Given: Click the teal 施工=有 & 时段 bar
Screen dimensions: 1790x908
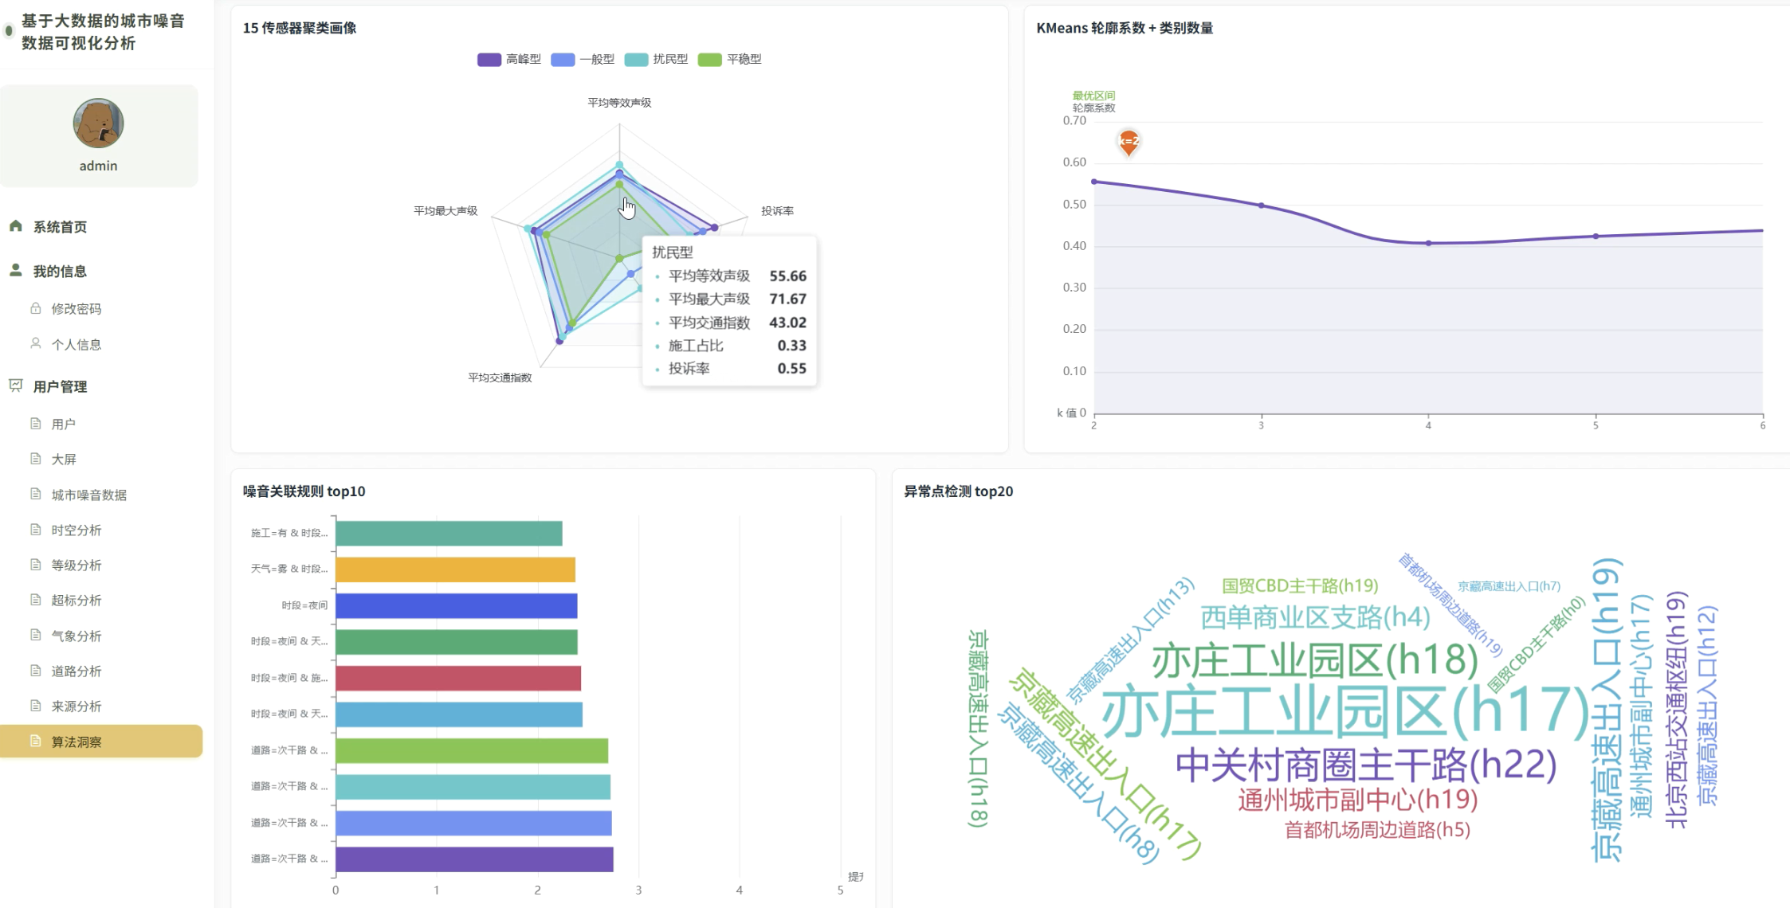Looking at the screenshot, I should click(x=449, y=533).
